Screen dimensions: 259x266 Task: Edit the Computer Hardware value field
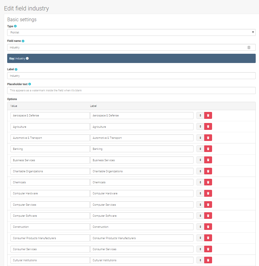tap(50, 193)
